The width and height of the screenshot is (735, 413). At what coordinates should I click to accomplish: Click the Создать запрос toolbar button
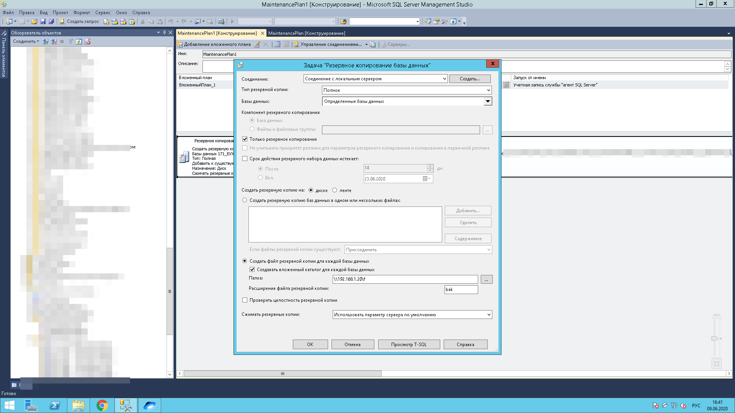tap(79, 21)
